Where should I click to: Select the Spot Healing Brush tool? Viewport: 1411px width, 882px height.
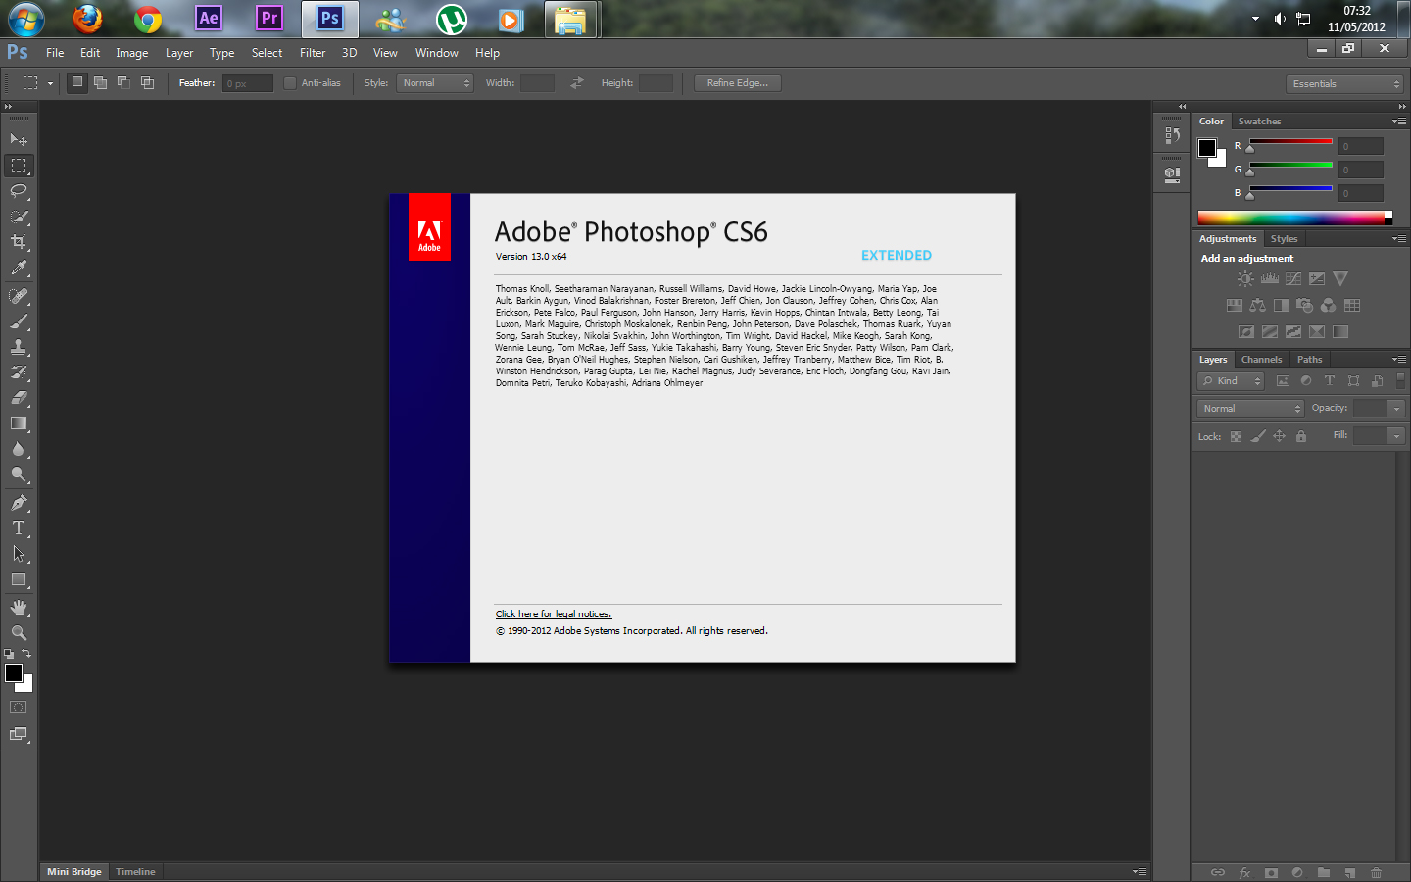click(19, 296)
